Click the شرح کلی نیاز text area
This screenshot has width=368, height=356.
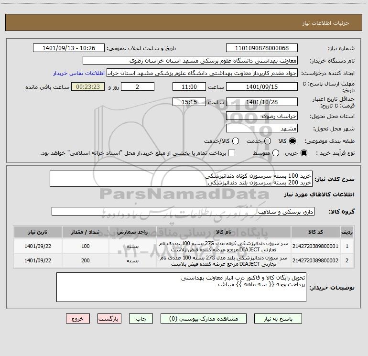tap(181, 179)
